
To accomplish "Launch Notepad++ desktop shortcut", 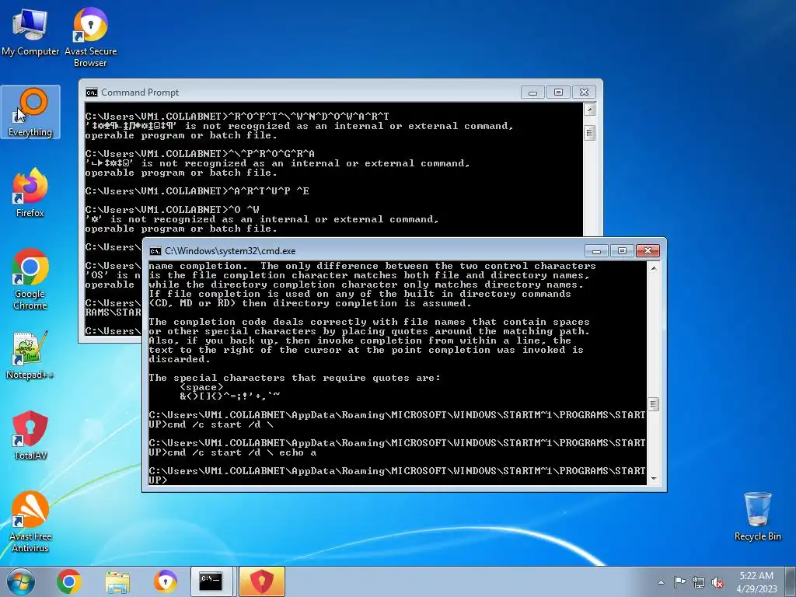I will (x=30, y=355).
